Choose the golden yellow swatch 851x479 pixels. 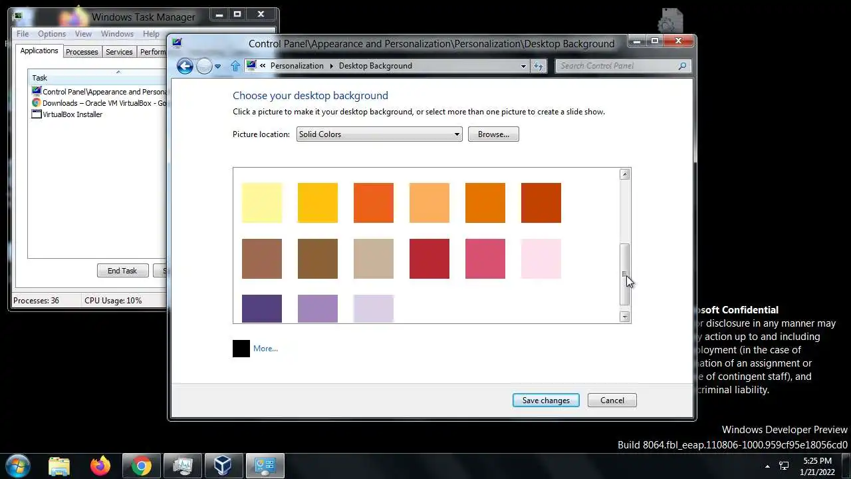[x=318, y=203]
